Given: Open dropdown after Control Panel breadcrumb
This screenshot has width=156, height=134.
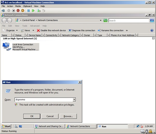Looking at the screenshot, I should tap(36, 20).
